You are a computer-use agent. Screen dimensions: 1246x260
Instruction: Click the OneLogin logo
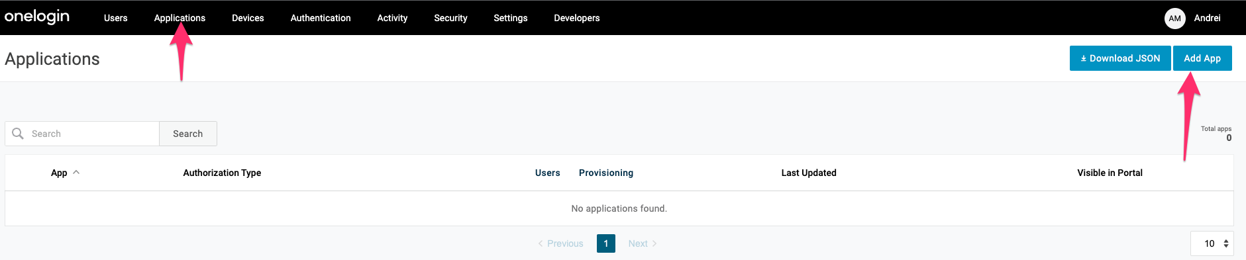[x=37, y=17]
